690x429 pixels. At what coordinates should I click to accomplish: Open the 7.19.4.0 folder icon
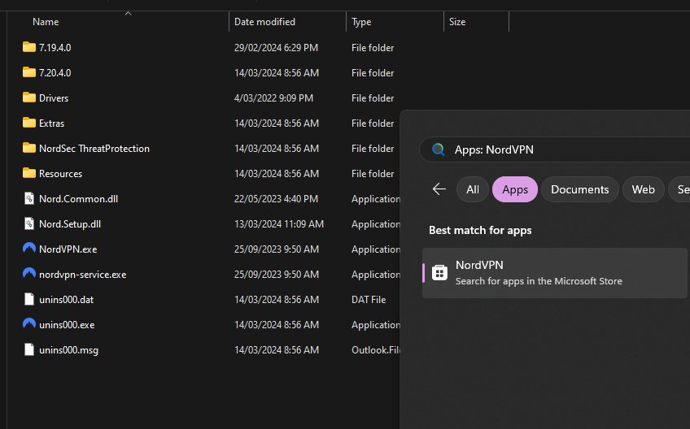click(x=29, y=47)
